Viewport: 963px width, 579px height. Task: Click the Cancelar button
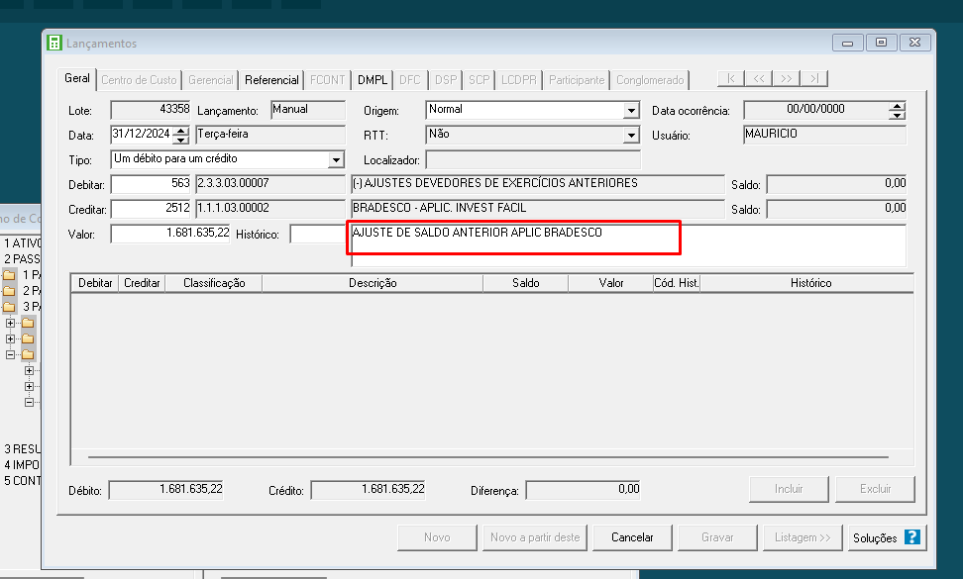pyautogui.click(x=632, y=537)
